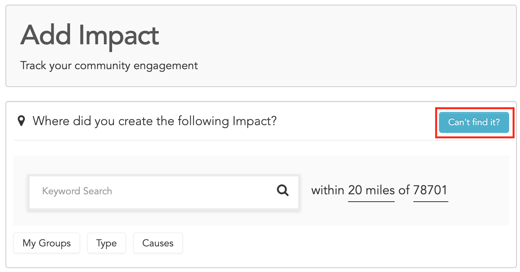Open the 20 miles distance selector
Viewport: 520px width, 272px height.
(371, 190)
